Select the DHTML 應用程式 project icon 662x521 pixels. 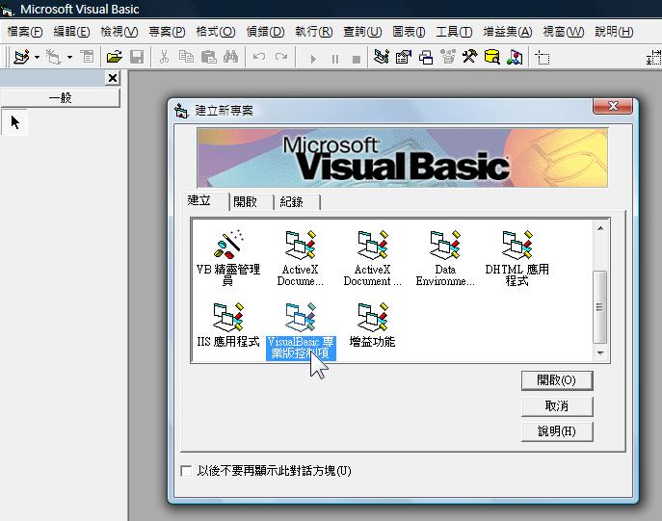tap(517, 258)
